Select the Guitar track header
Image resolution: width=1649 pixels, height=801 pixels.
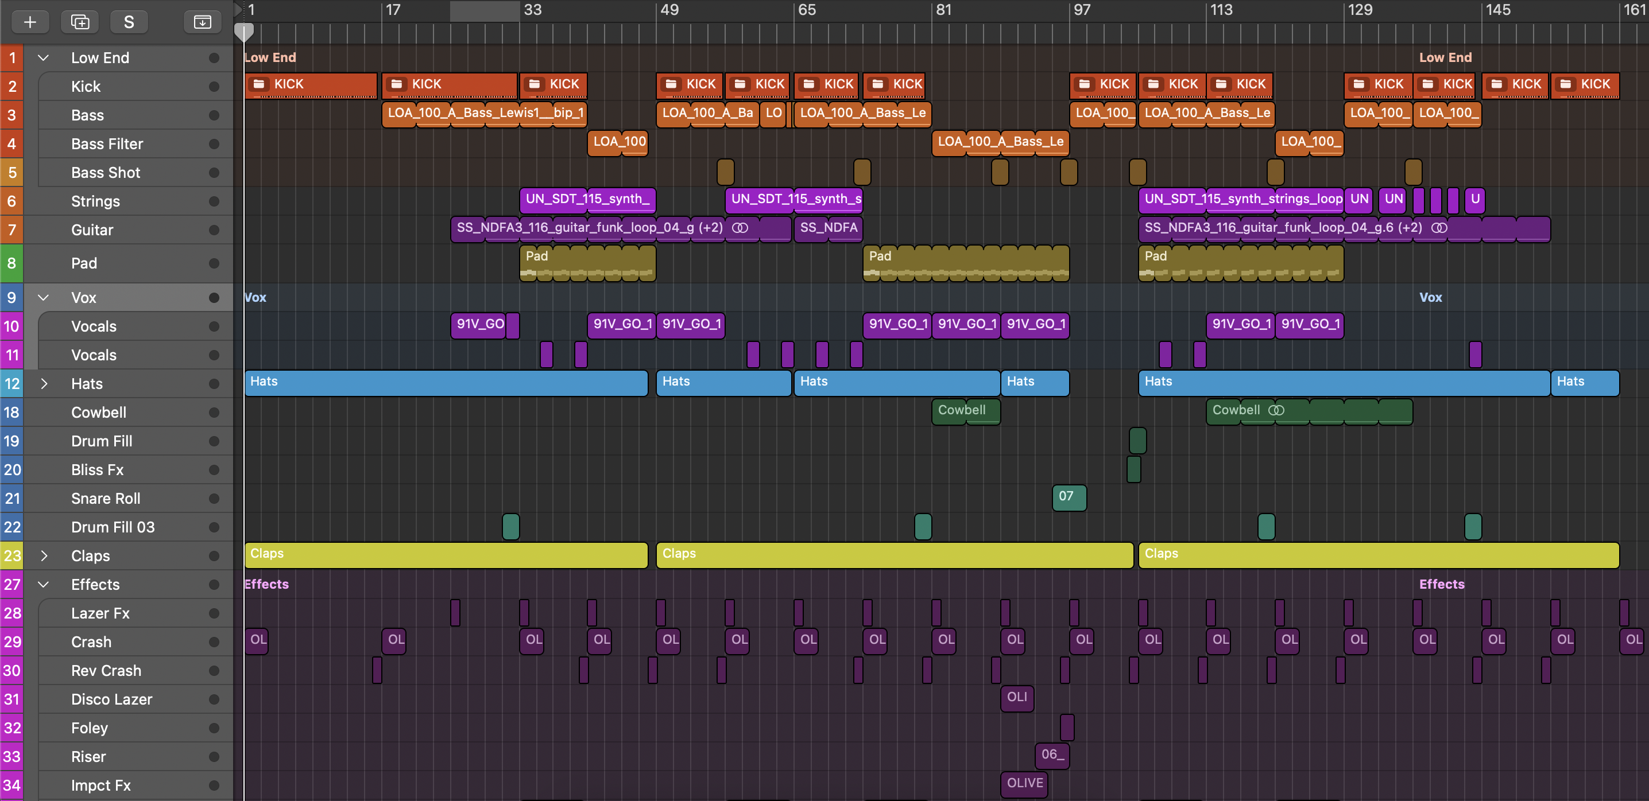pyautogui.click(x=93, y=230)
